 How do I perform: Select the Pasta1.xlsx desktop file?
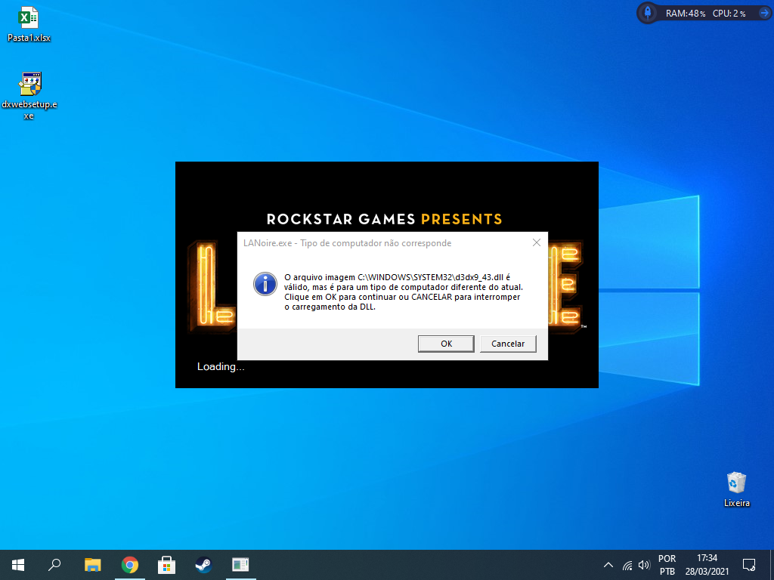tap(29, 24)
